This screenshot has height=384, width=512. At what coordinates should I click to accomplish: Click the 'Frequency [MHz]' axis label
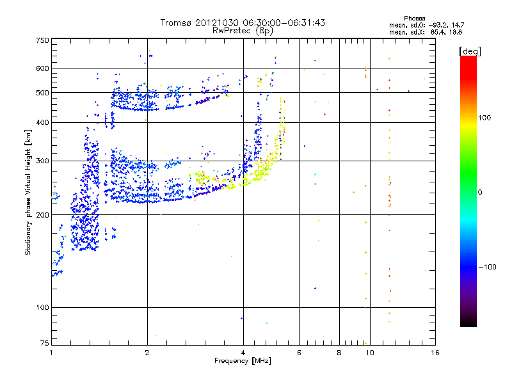pos(243,361)
